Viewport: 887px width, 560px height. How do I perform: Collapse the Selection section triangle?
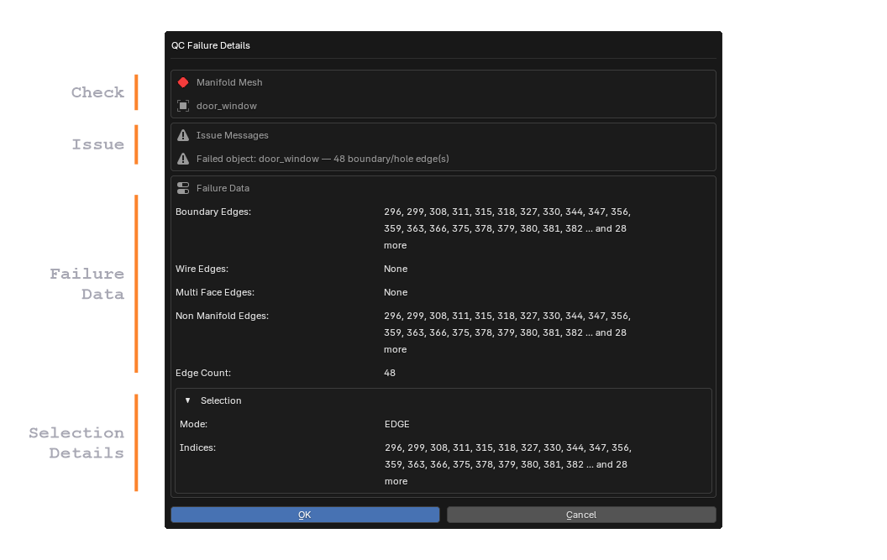(x=188, y=400)
